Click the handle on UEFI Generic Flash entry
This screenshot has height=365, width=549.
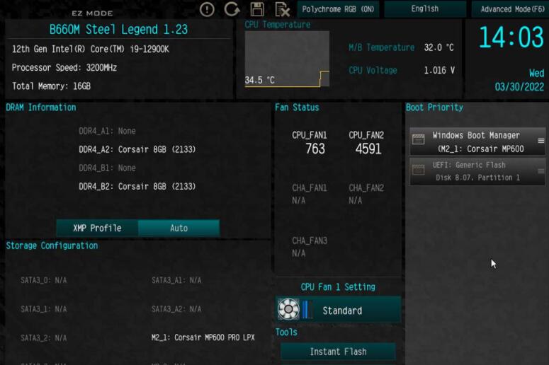click(x=541, y=171)
